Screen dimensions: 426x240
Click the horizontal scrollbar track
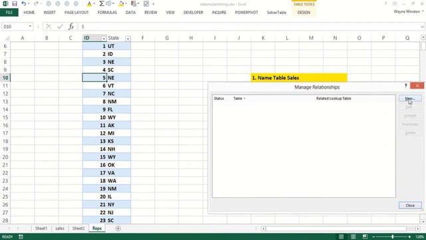coord(336,229)
